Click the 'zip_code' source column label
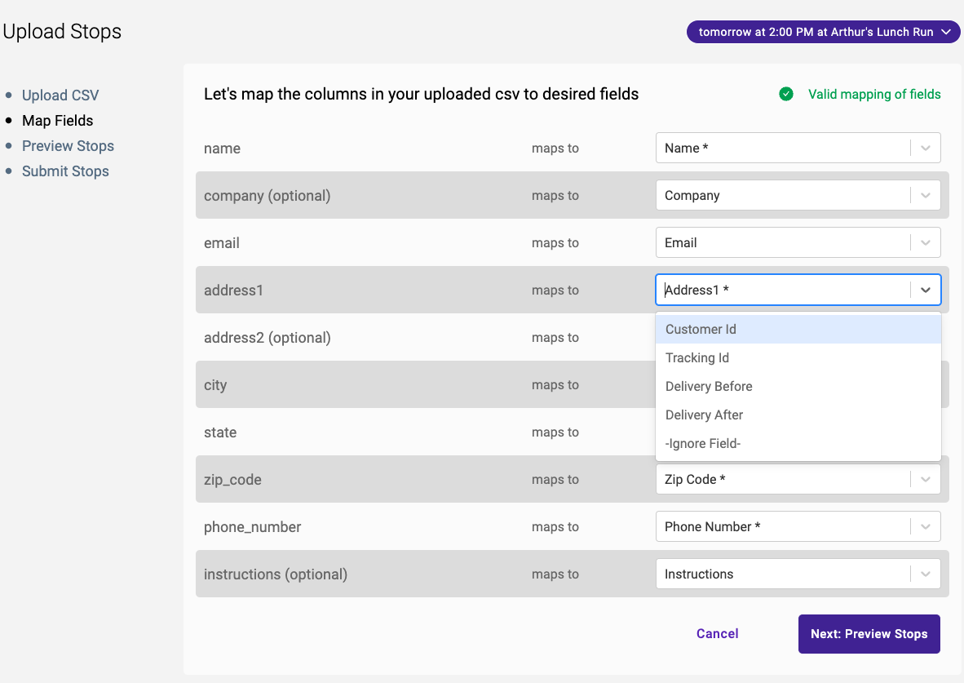 pyautogui.click(x=232, y=479)
